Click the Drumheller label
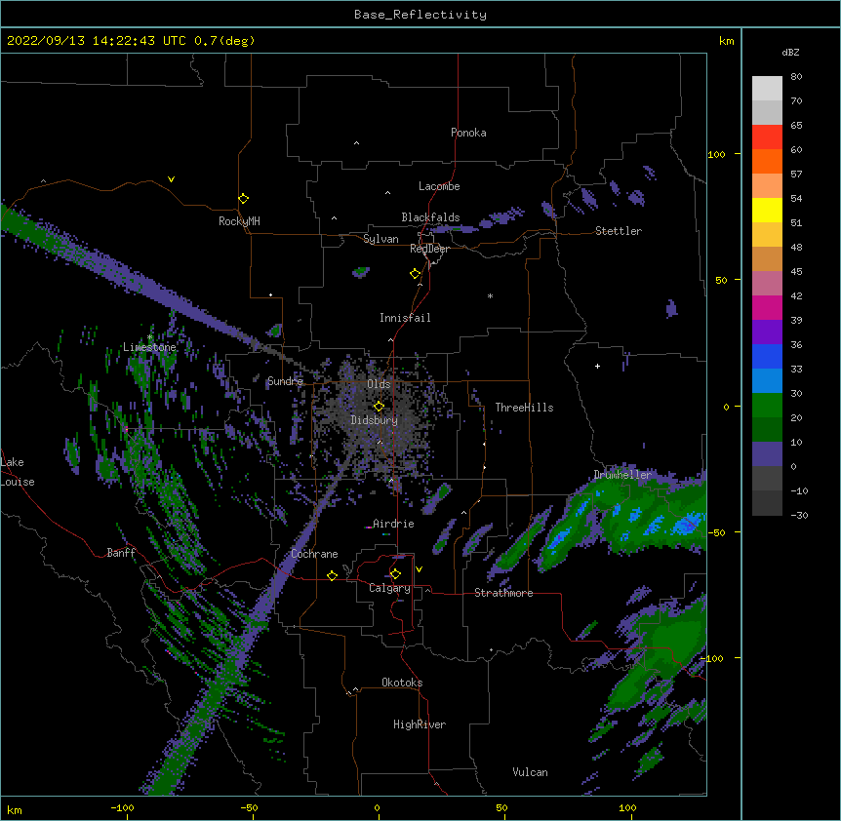 tap(622, 475)
